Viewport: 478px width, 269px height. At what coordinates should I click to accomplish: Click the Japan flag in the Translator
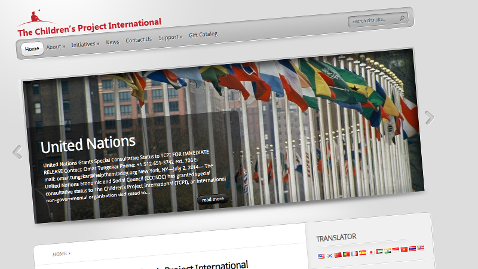pos(371,252)
